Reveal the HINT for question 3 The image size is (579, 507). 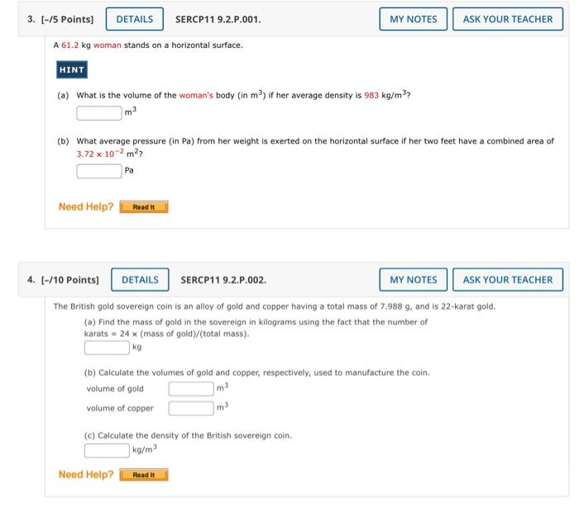coord(72,69)
